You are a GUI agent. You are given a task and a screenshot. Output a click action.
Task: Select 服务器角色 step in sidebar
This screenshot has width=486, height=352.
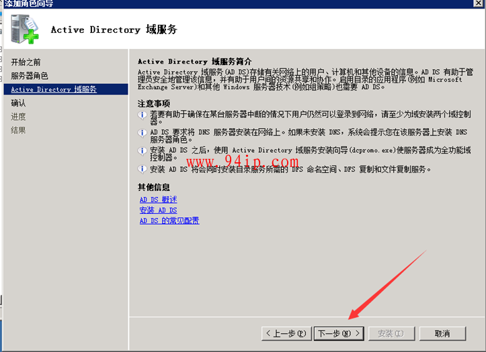[30, 76]
